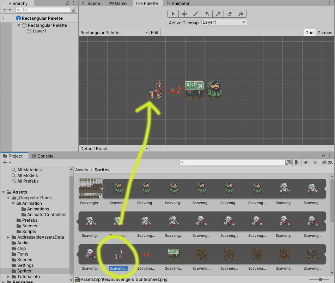Open Hierarchy create plus menu

(7, 10)
